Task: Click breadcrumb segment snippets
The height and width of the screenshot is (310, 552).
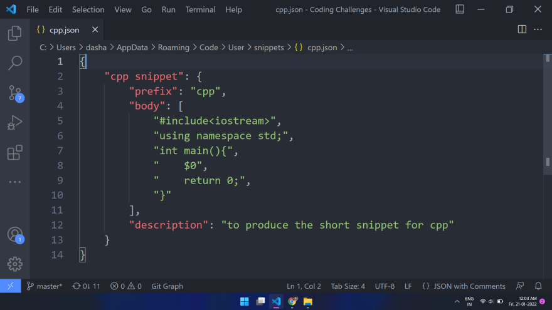Action: point(269,48)
